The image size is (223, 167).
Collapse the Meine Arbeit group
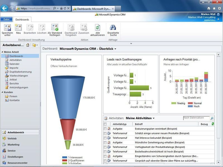click(2, 52)
